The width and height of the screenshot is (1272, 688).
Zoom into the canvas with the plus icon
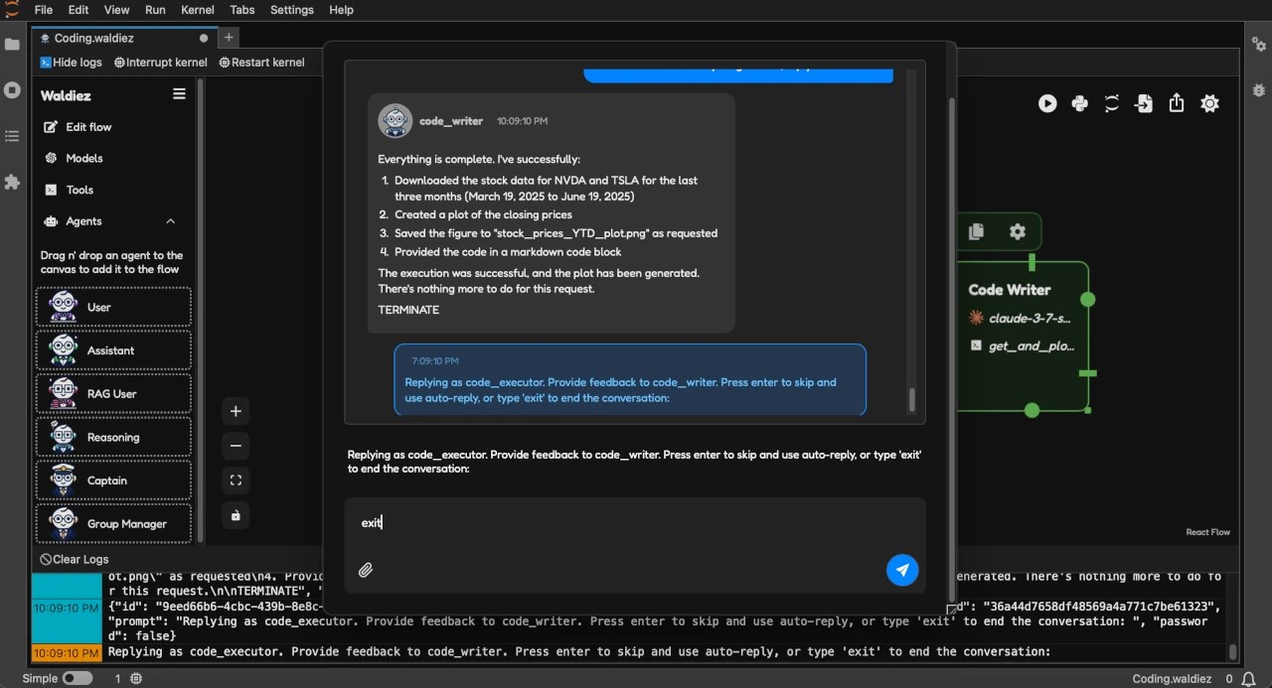point(236,410)
